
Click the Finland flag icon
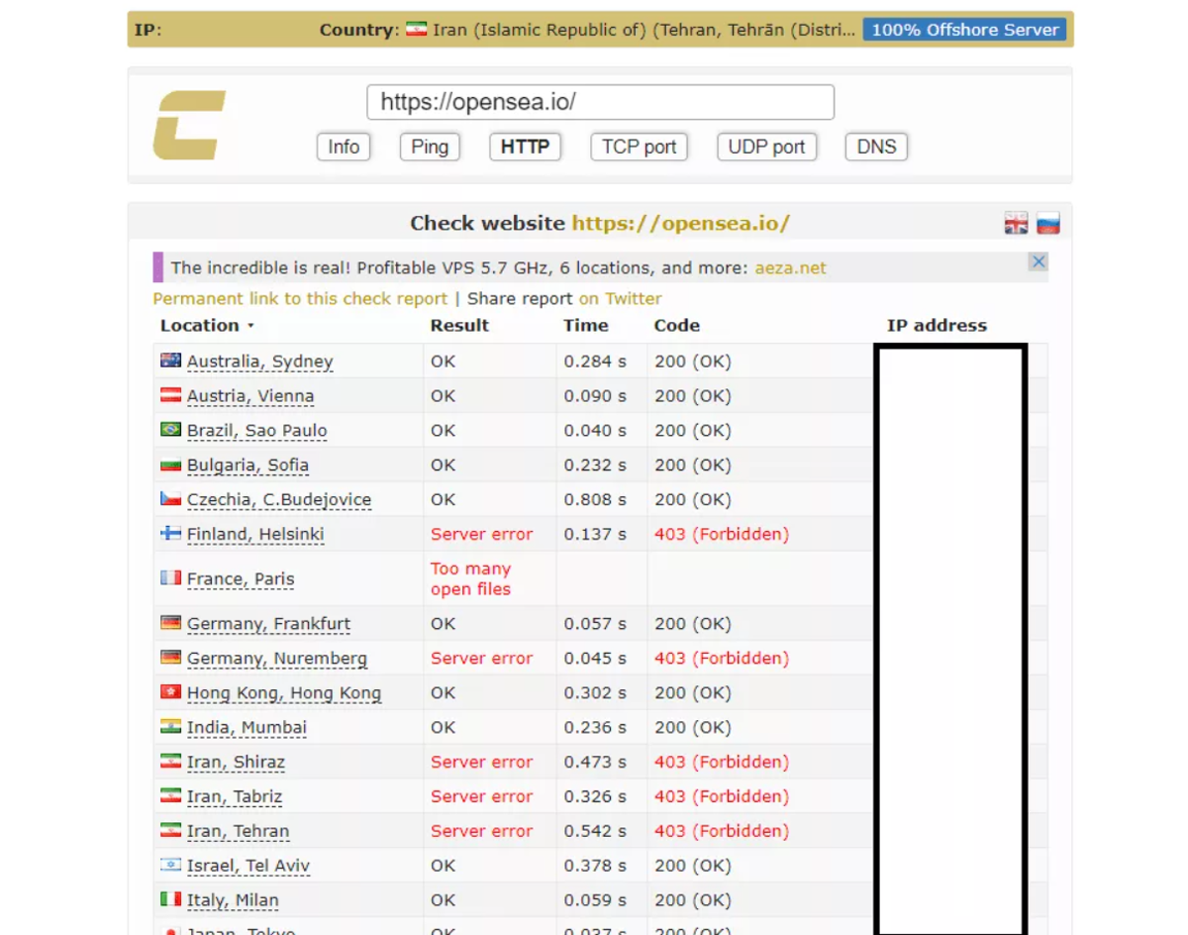click(170, 534)
